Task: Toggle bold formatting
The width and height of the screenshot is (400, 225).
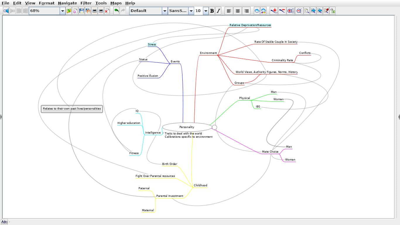Action: (212, 11)
